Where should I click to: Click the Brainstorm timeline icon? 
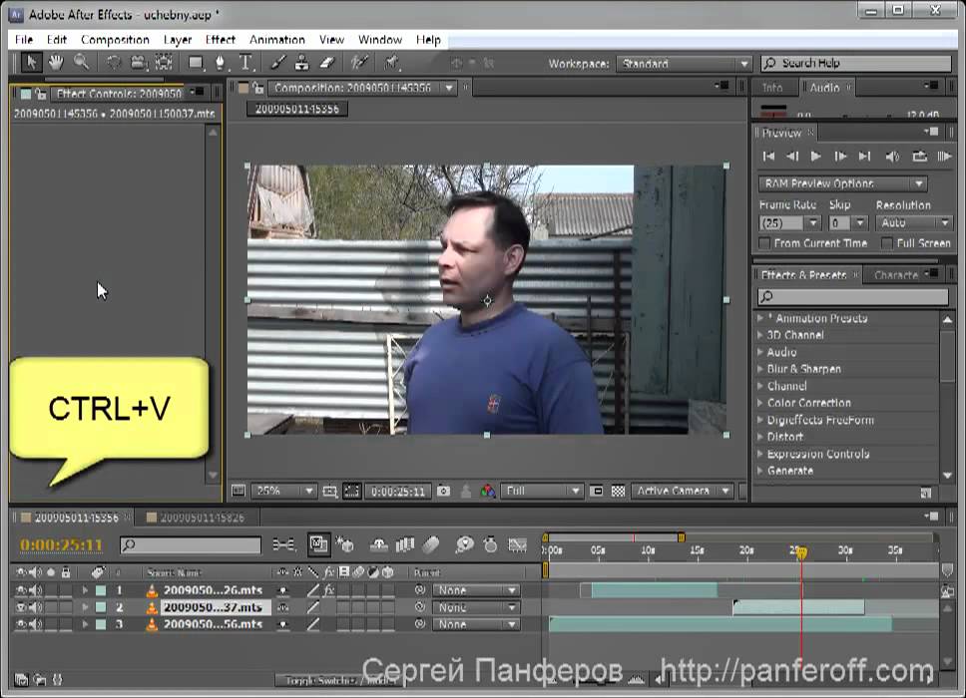464,544
